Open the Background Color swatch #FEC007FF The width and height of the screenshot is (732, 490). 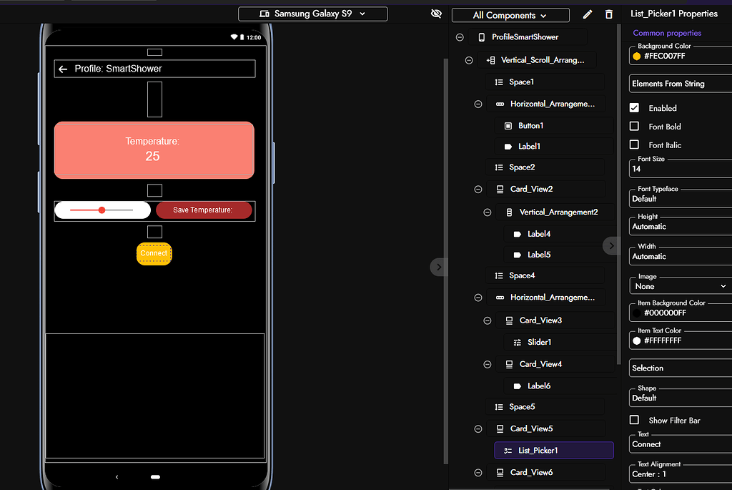(636, 56)
